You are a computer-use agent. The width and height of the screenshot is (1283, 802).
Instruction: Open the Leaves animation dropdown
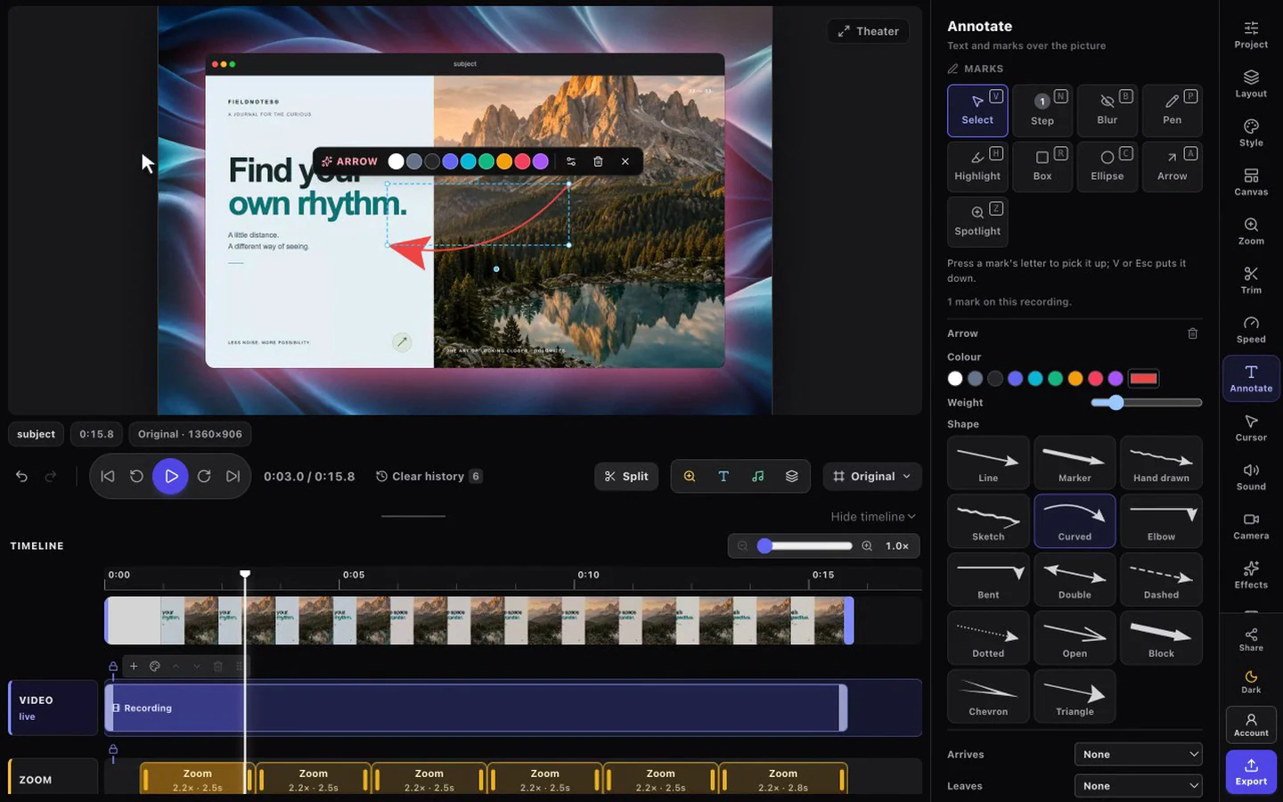tap(1139, 786)
